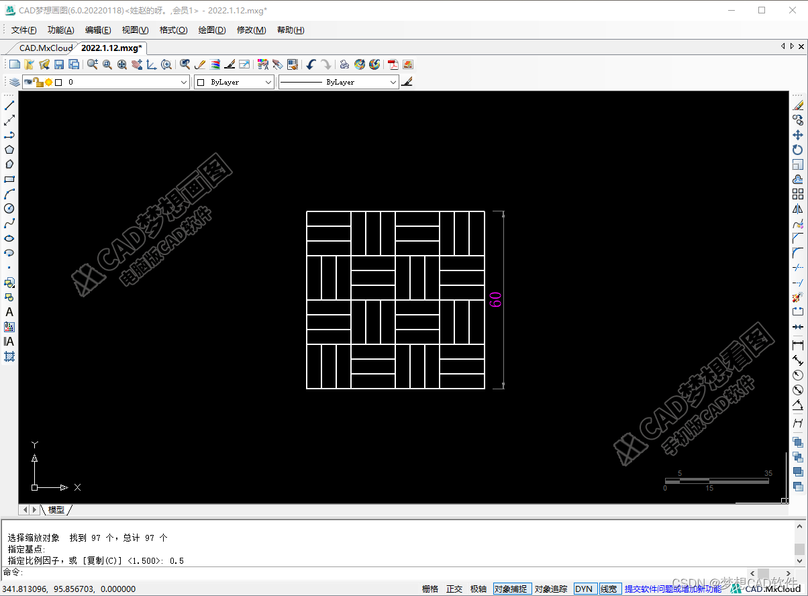Select the Construction line tool

click(x=9, y=120)
